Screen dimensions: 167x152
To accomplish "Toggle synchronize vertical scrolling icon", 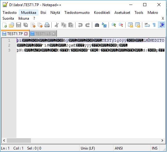I will 131,25.
